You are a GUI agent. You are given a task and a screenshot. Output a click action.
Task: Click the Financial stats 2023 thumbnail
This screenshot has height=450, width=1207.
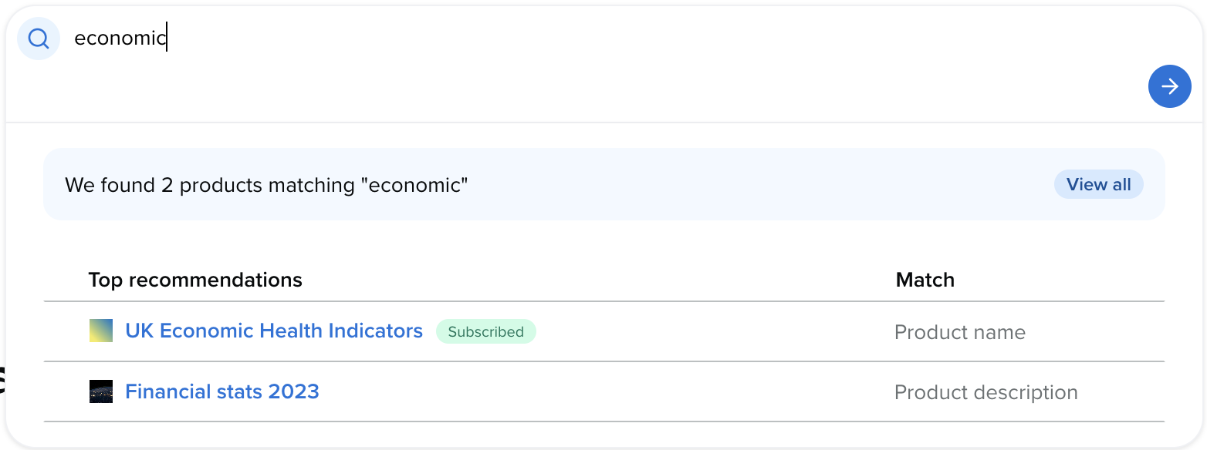[x=101, y=391]
